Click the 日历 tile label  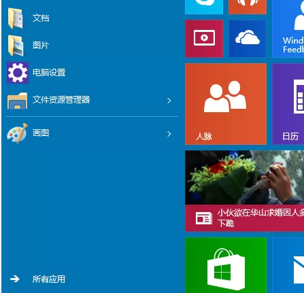(290, 137)
